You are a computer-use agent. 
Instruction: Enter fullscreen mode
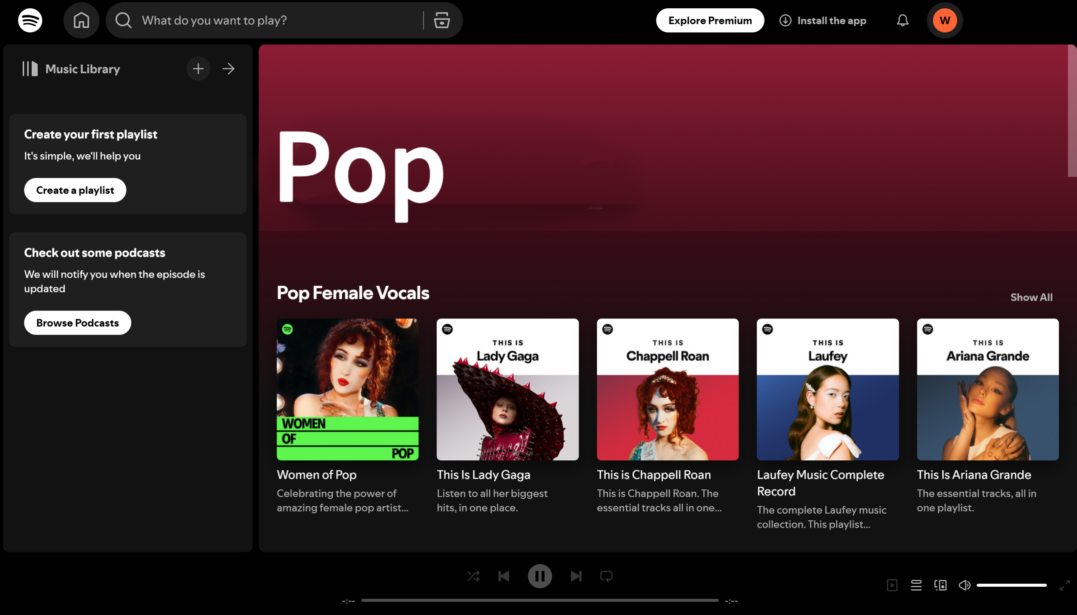point(1066,585)
